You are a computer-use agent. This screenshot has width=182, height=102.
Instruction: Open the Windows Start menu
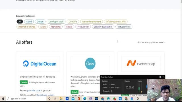point(3,99)
